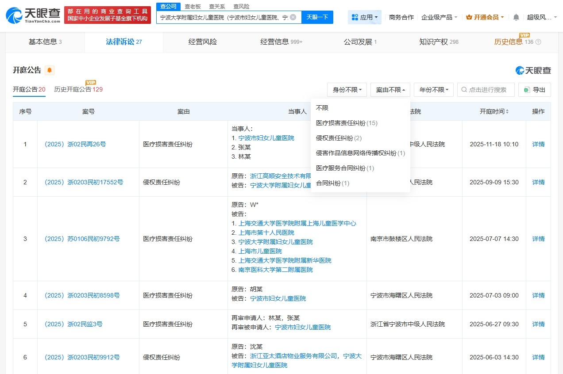Click inside the 点击进行搜索 input field
Screen dimensions: 563x374
(487, 89)
